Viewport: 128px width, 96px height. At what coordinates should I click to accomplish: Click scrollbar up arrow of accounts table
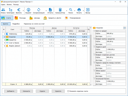91,28
